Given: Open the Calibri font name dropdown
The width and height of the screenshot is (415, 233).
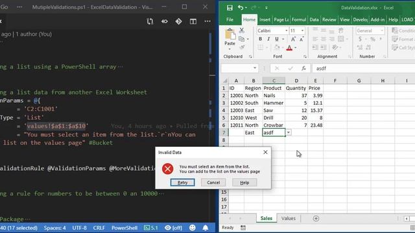Looking at the screenshot, I should coord(286,30).
